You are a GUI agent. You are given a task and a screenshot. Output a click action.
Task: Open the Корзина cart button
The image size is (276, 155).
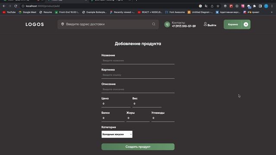(237, 25)
